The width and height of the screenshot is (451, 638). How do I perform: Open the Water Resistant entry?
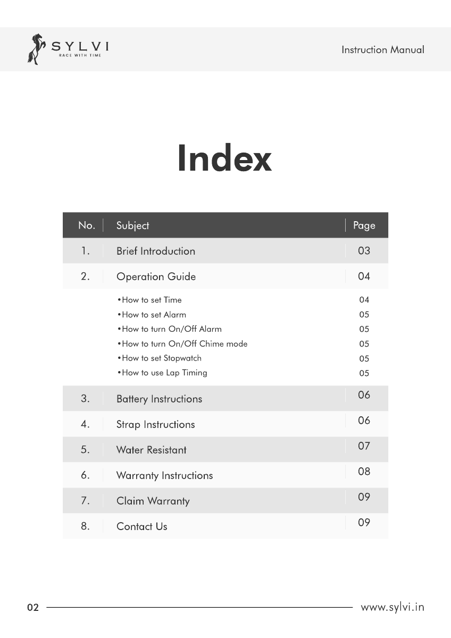click(152, 450)
